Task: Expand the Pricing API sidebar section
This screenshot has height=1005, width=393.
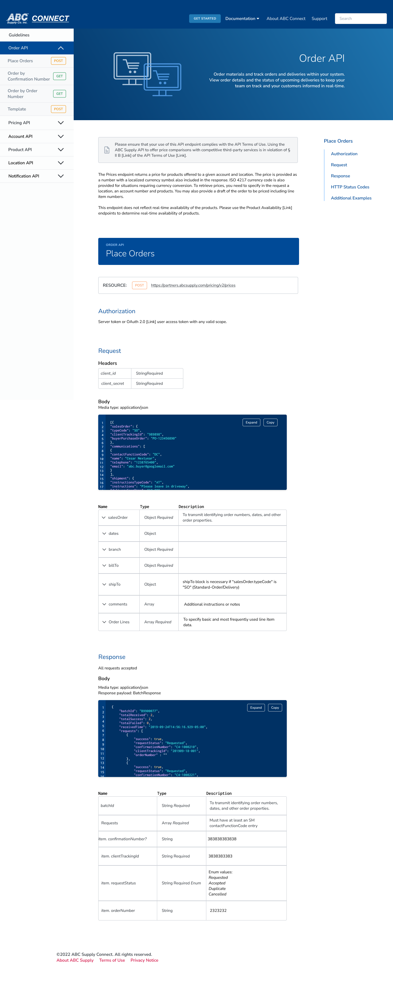Action: pos(61,123)
